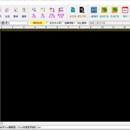Click the bat file path in status bar
Image resolution: width=130 pixels, height=130 pixels.
[21, 127]
